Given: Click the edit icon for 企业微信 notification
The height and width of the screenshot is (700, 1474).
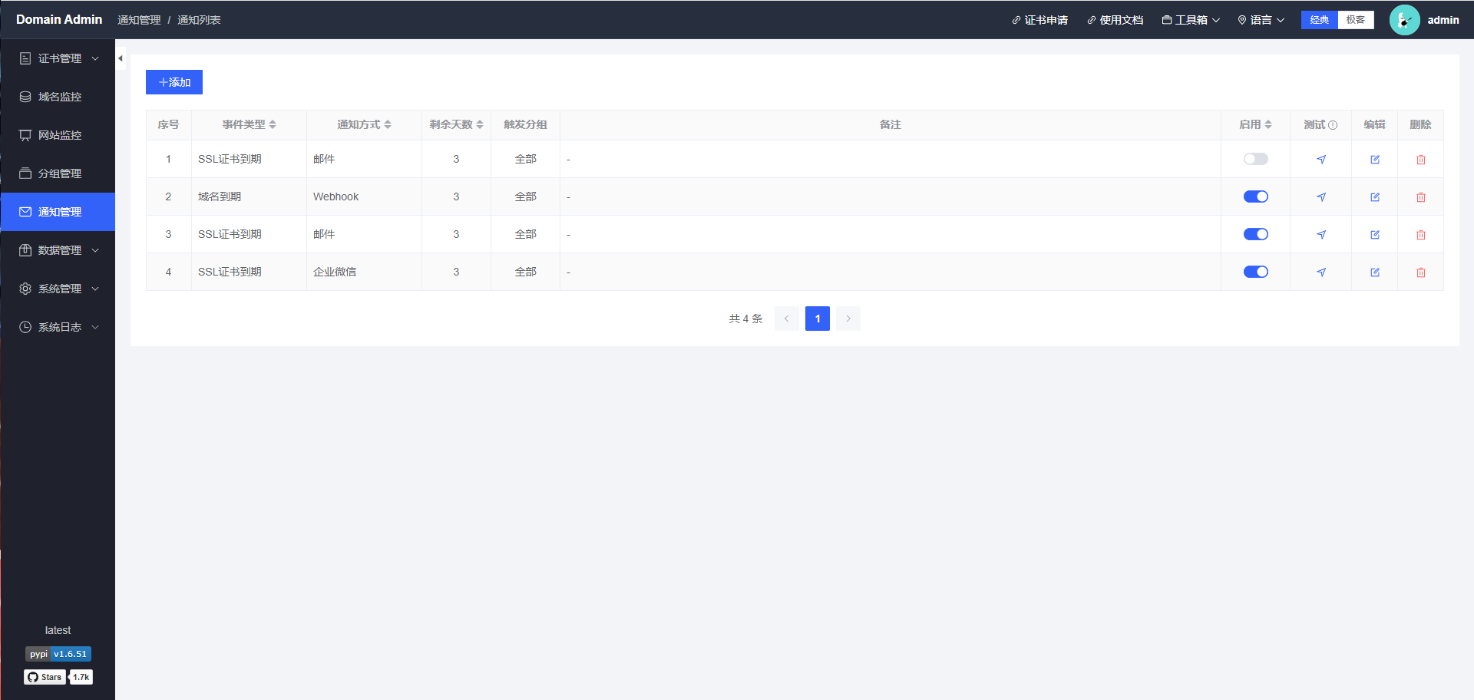Looking at the screenshot, I should (x=1374, y=272).
